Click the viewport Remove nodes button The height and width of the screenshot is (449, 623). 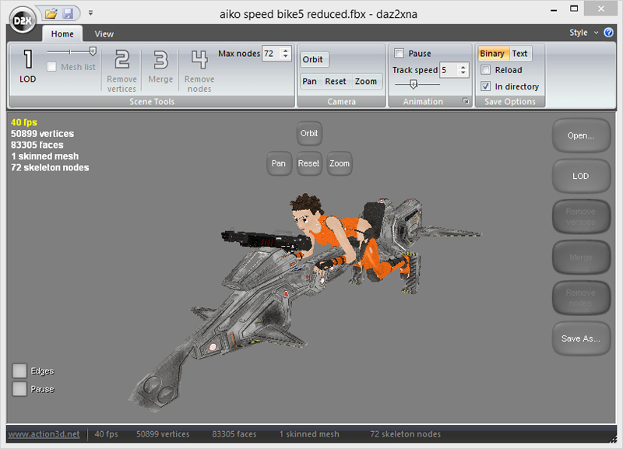coord(581,298)
